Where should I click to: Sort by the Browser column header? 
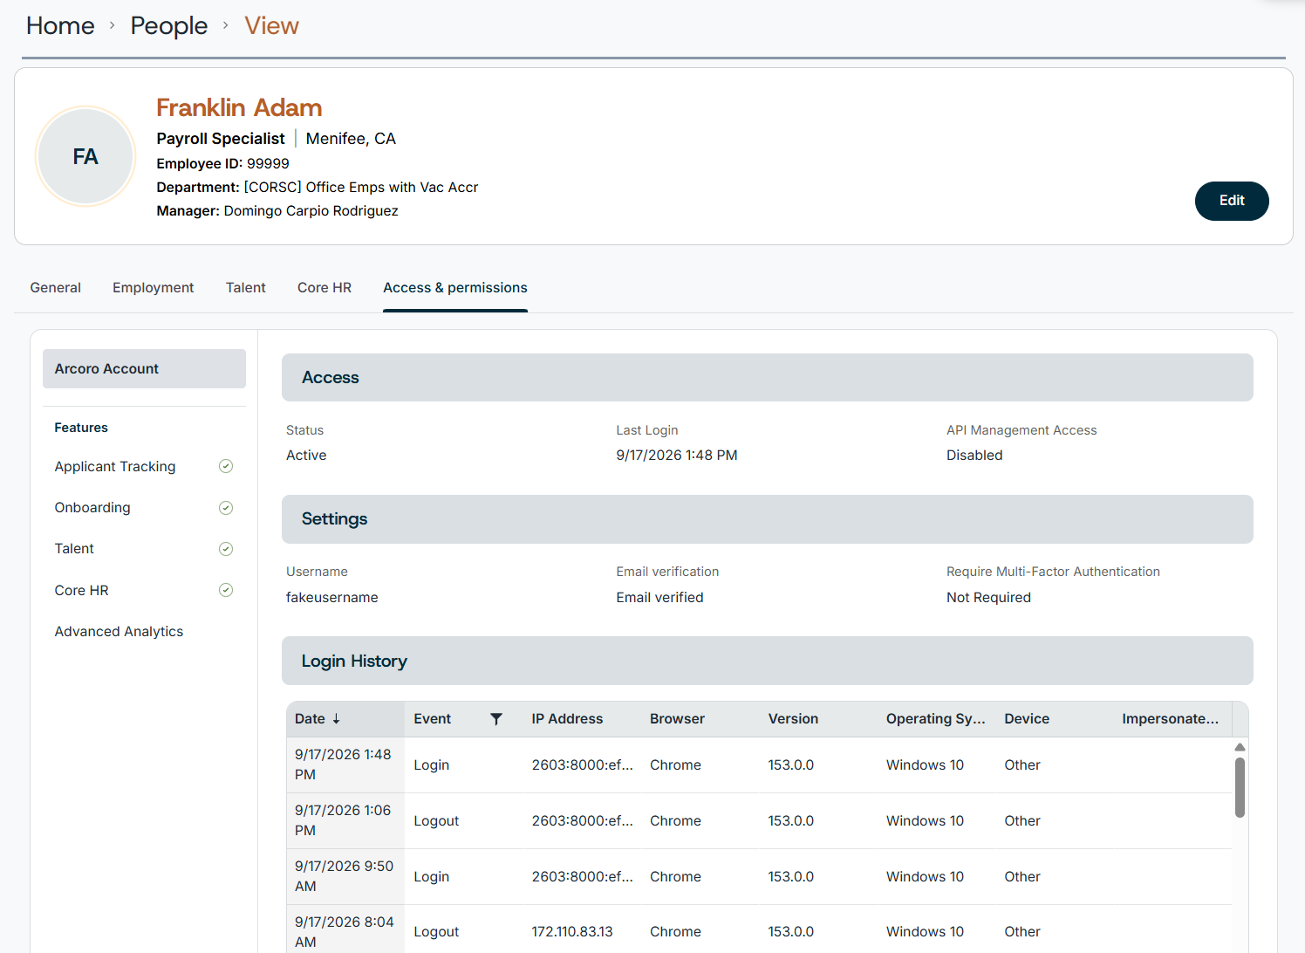677,719
